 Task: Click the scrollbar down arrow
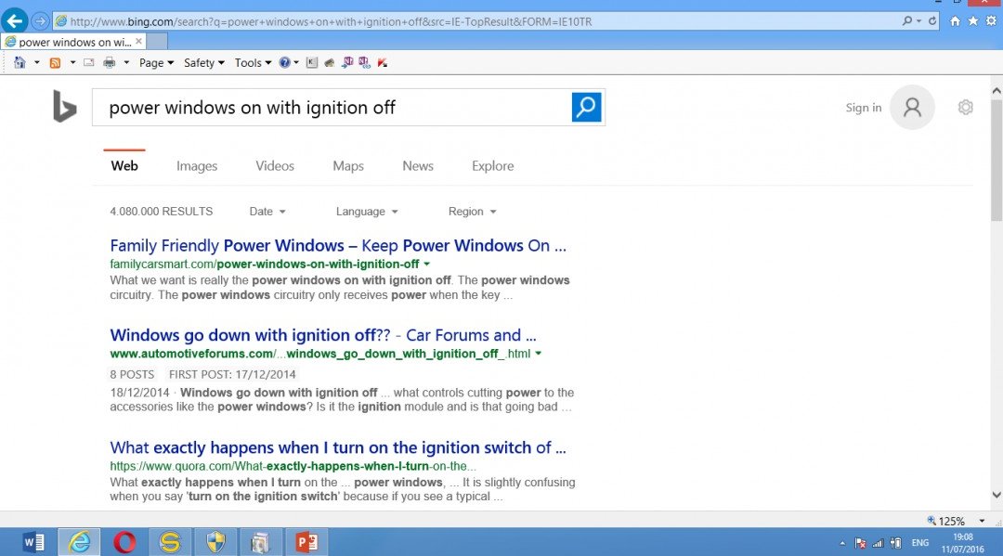coord(996,495)
